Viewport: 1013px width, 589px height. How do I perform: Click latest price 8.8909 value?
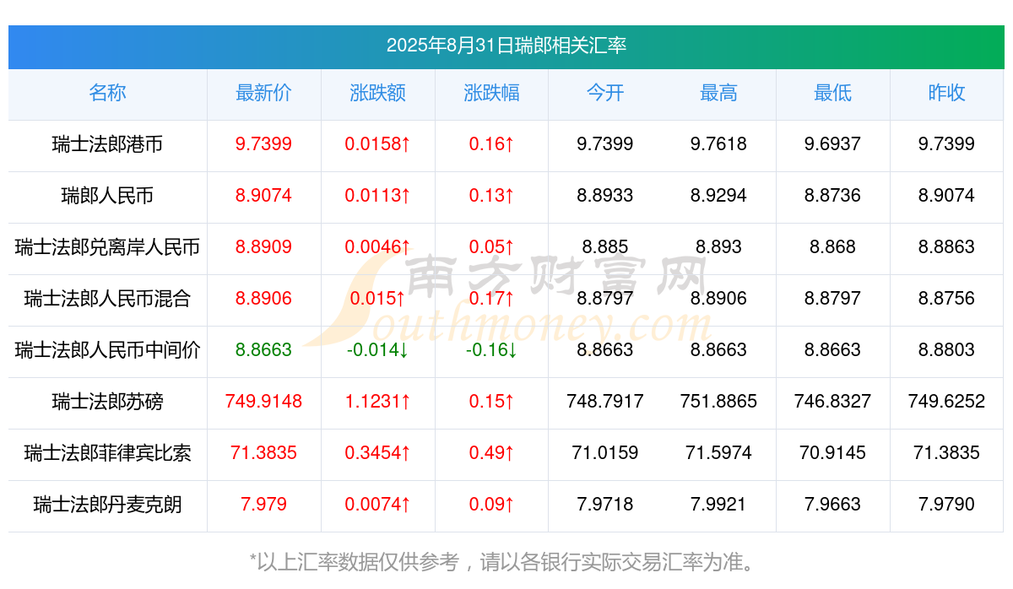[x=263, y=247]
